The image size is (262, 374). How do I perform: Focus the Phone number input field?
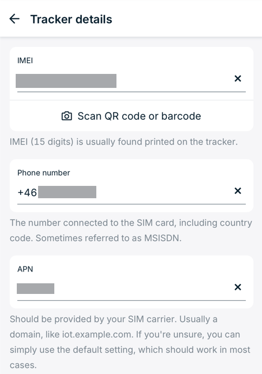click(x=124, y=192)
